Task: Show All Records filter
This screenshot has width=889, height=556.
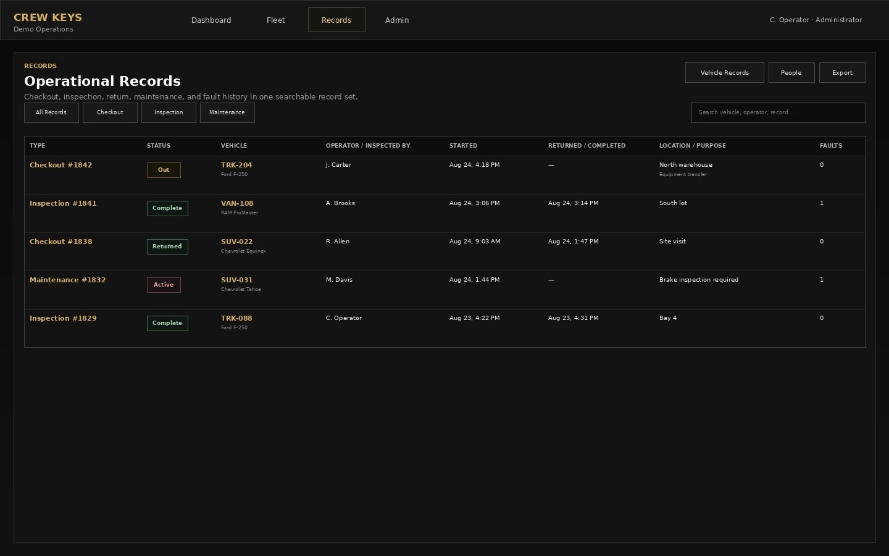Action: click(51, 112)
